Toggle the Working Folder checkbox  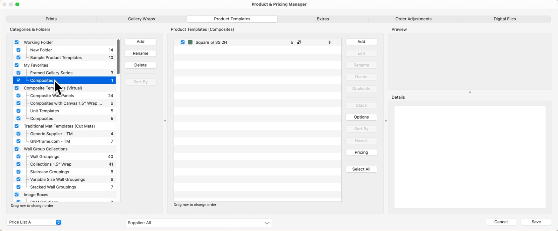pos(17,42)
